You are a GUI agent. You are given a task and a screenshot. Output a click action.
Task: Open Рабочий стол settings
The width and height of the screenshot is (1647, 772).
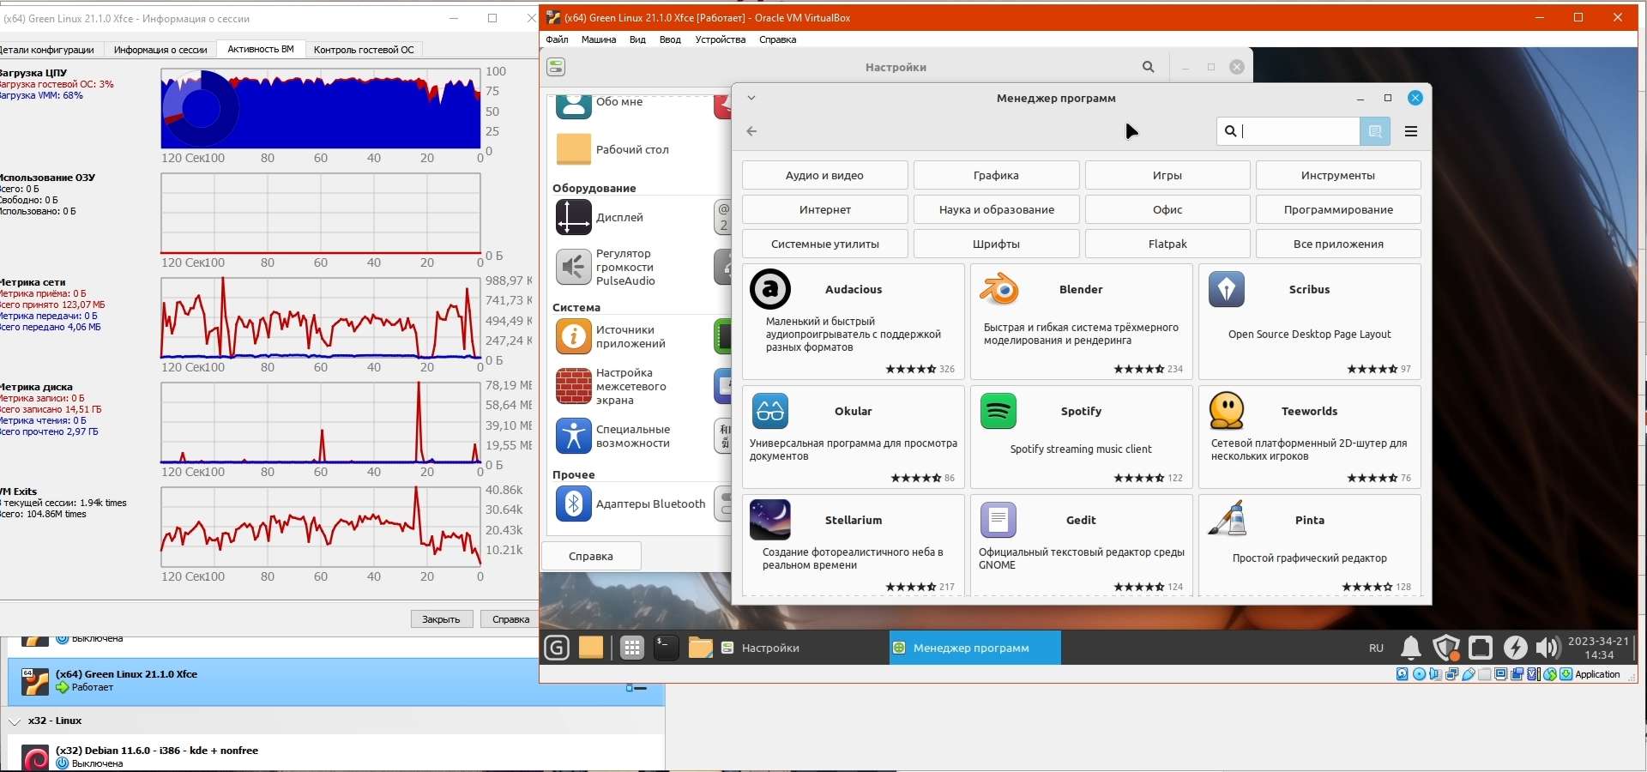pyautogui.click(x=612, y=149)
